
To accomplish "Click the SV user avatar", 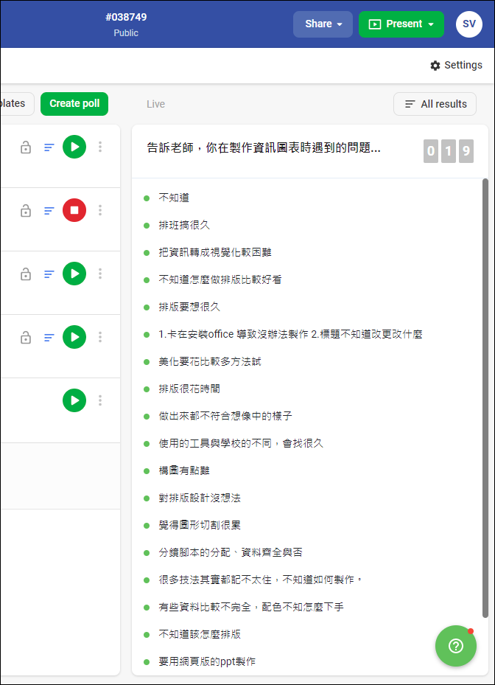I will click(469, 24).
